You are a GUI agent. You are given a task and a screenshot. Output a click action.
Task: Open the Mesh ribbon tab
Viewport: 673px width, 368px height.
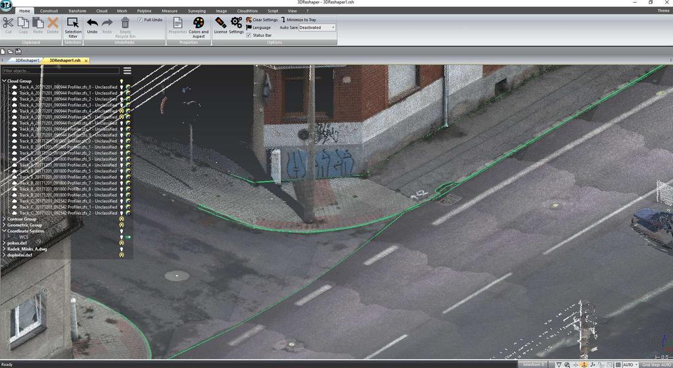tap(122, 11)
